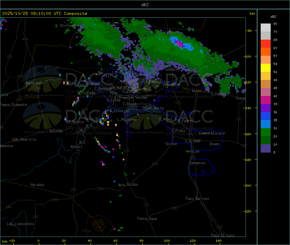Image resolution: width=290 pixels, height=245 pixels.
Task: Click the CompartEscard location label
Action: pyautogui.click(x=212, y=133)
